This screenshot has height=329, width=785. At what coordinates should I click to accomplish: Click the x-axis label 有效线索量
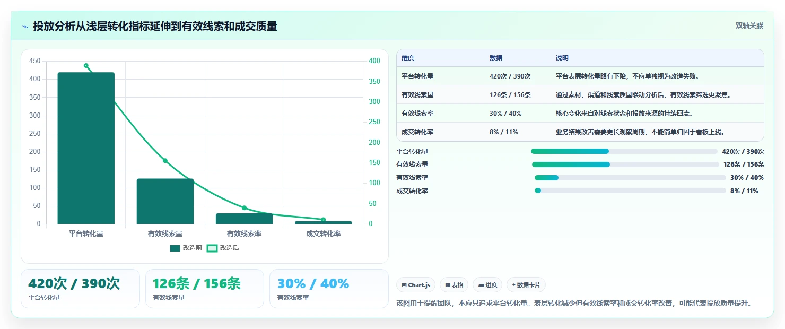point(165,233)
